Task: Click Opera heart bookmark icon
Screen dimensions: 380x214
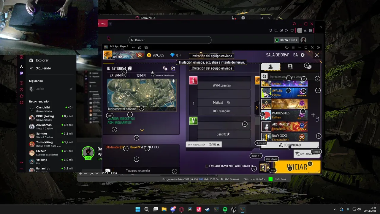Action: point(292,30)
